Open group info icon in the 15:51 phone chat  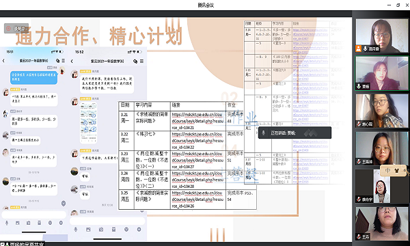point(58,61)
